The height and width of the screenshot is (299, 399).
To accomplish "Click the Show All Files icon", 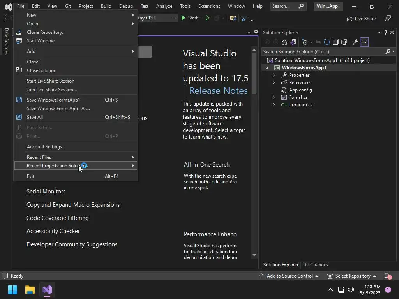I will click(x=344, y=42).
